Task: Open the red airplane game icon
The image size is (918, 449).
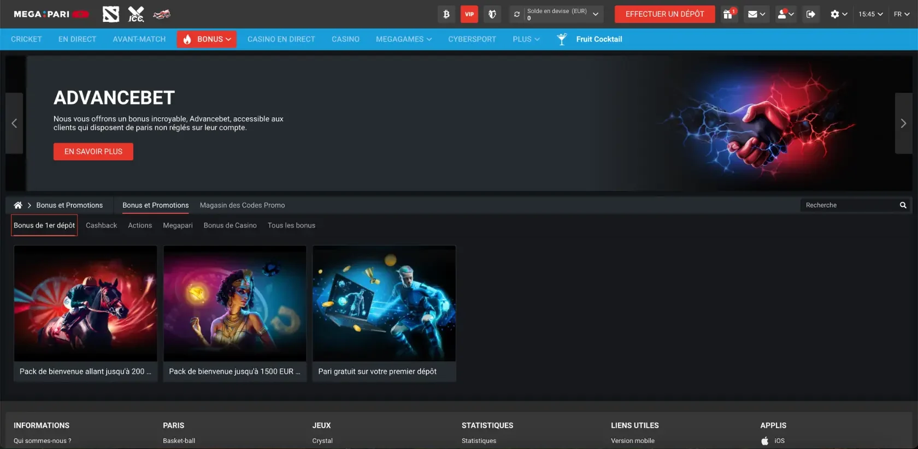Action: [x=162, y=14]
